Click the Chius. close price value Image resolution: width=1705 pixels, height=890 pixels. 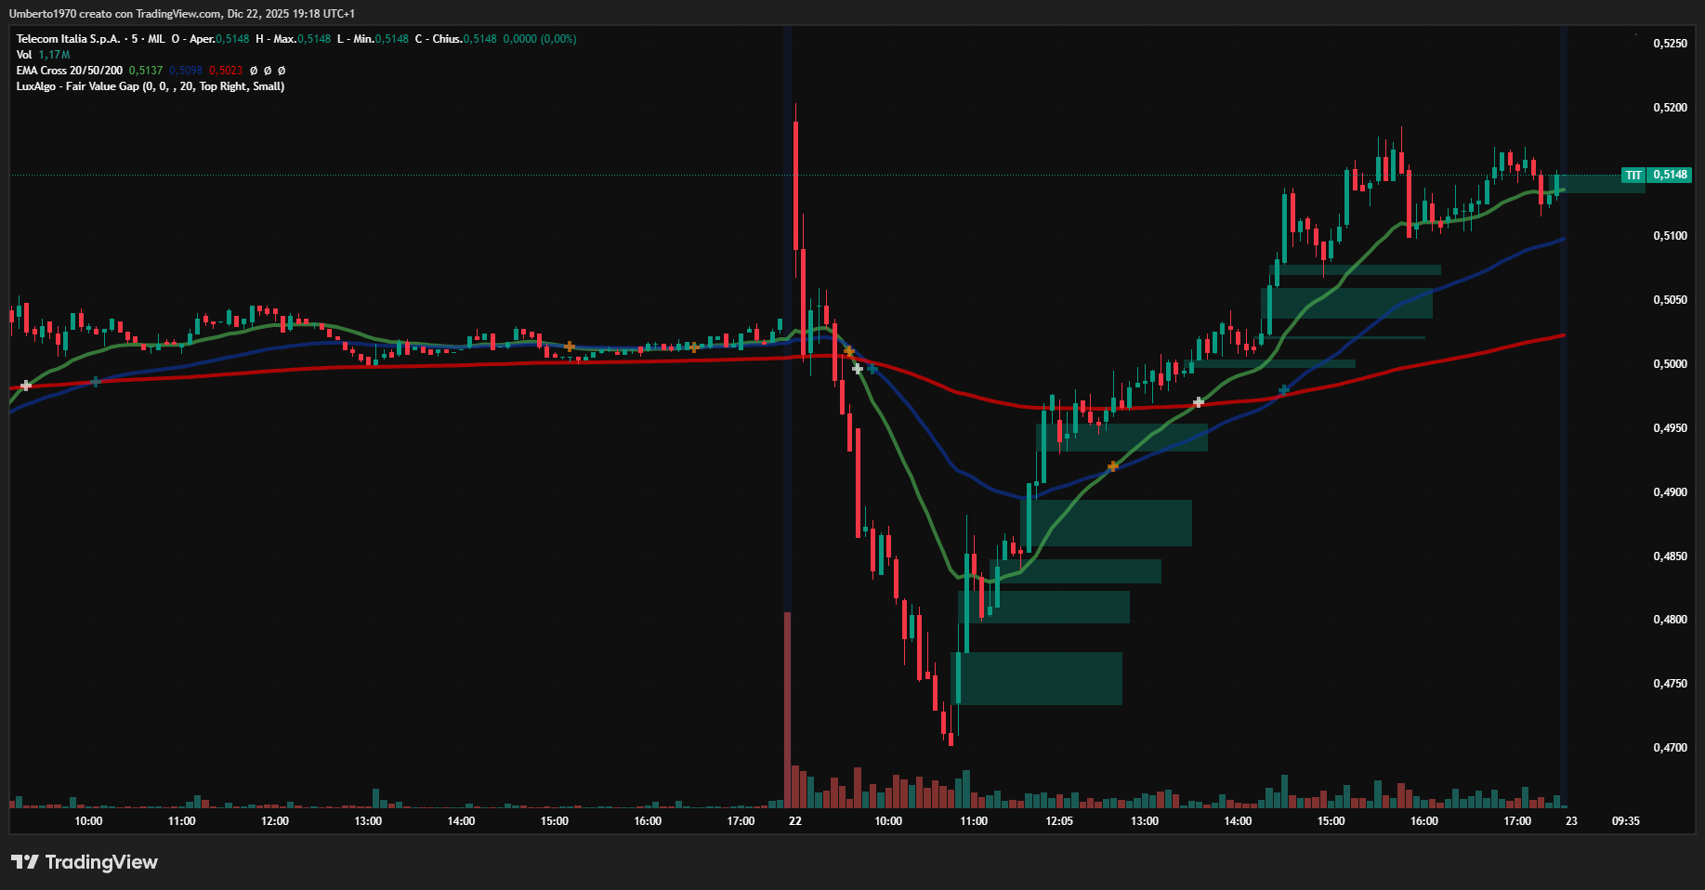[x=479, y=39]
